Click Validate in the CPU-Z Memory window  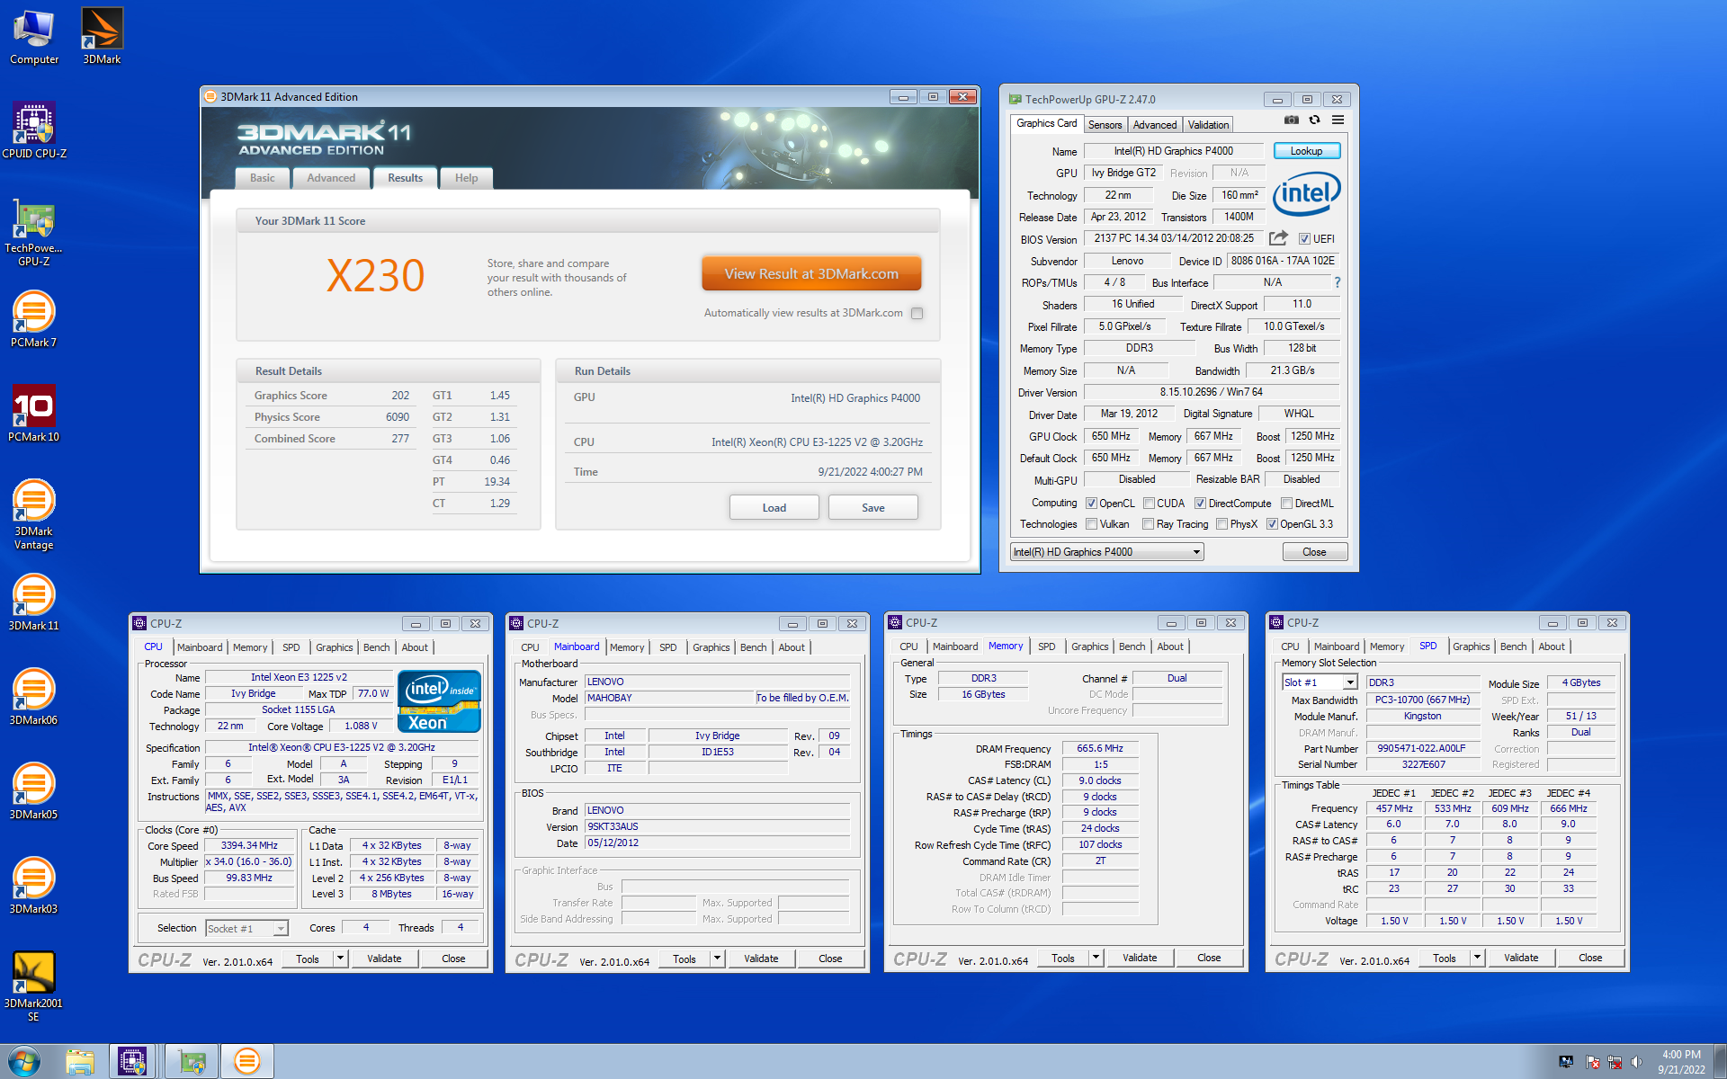click(1140, 958)
